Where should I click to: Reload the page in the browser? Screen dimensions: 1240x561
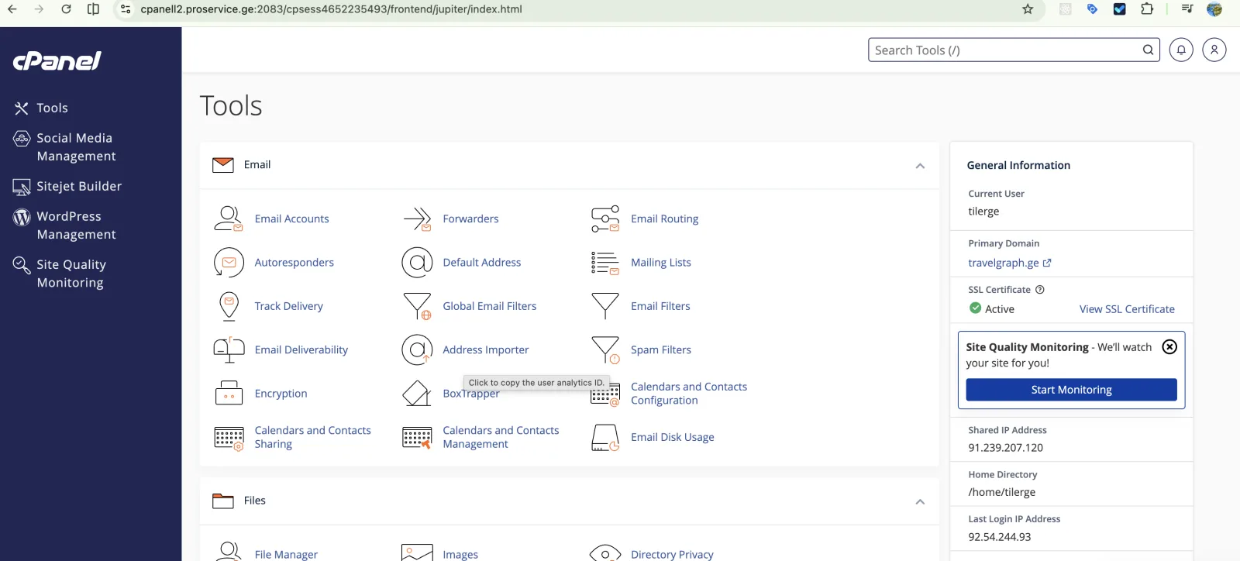[66, 9]
